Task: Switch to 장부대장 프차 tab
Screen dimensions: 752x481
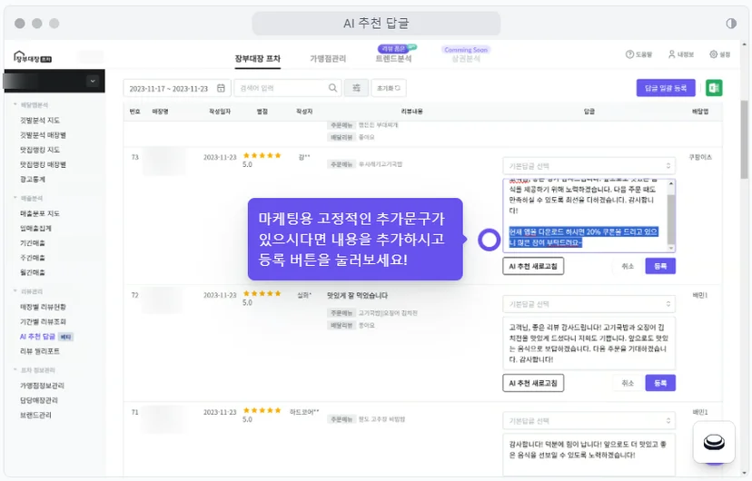Action: click(258, 58)
